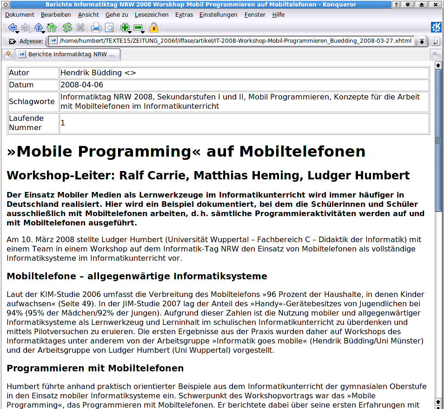
Task: Click the grey forward arrow button
Action: tap(26, 28)
